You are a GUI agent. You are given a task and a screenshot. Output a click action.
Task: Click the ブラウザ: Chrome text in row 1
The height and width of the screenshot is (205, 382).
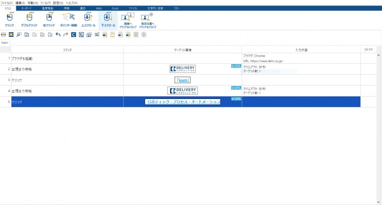254,56
